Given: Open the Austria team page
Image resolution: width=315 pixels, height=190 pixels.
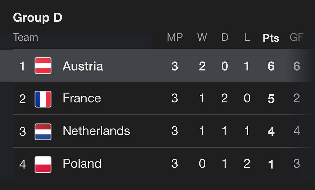Looking at the screenshot, I should (x=83, y=66).
